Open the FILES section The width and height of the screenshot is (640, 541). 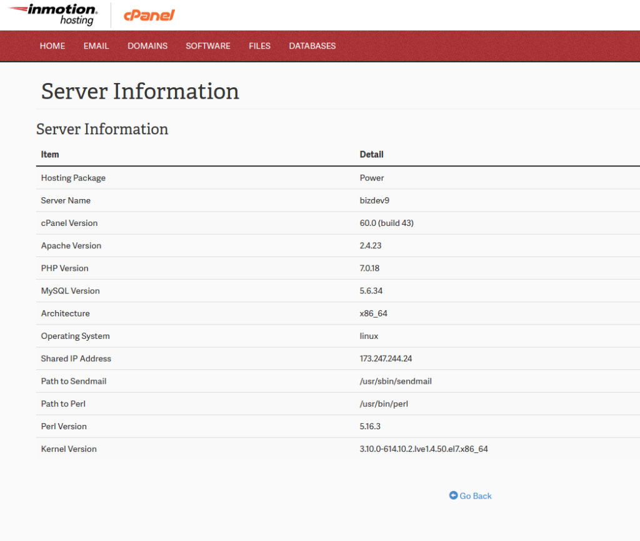259,46
